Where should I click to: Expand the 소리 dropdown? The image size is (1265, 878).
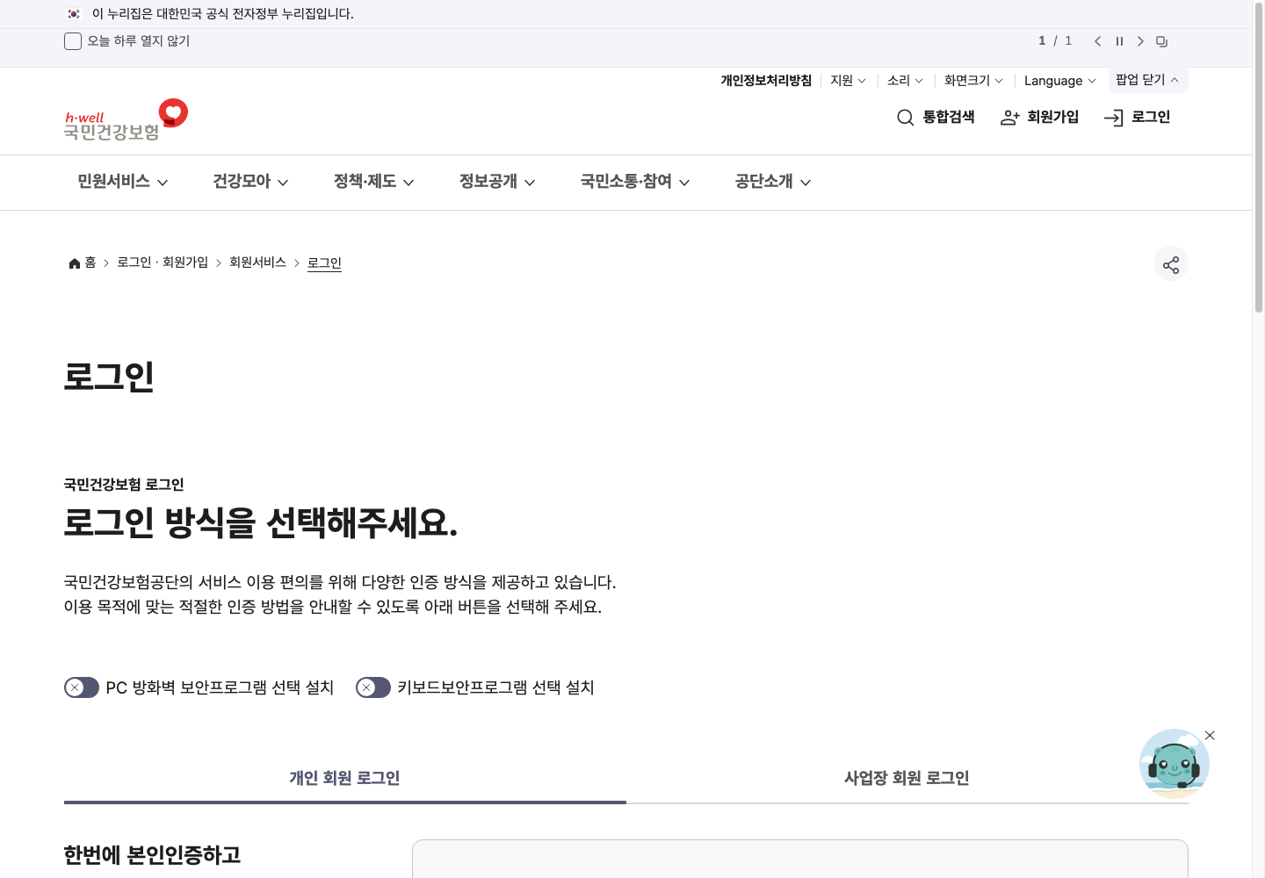coord(905,81)
